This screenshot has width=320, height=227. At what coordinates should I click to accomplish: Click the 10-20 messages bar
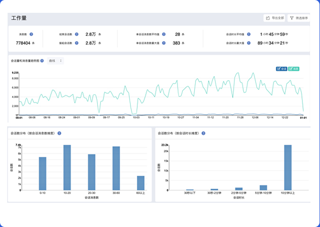pos(67,167)
